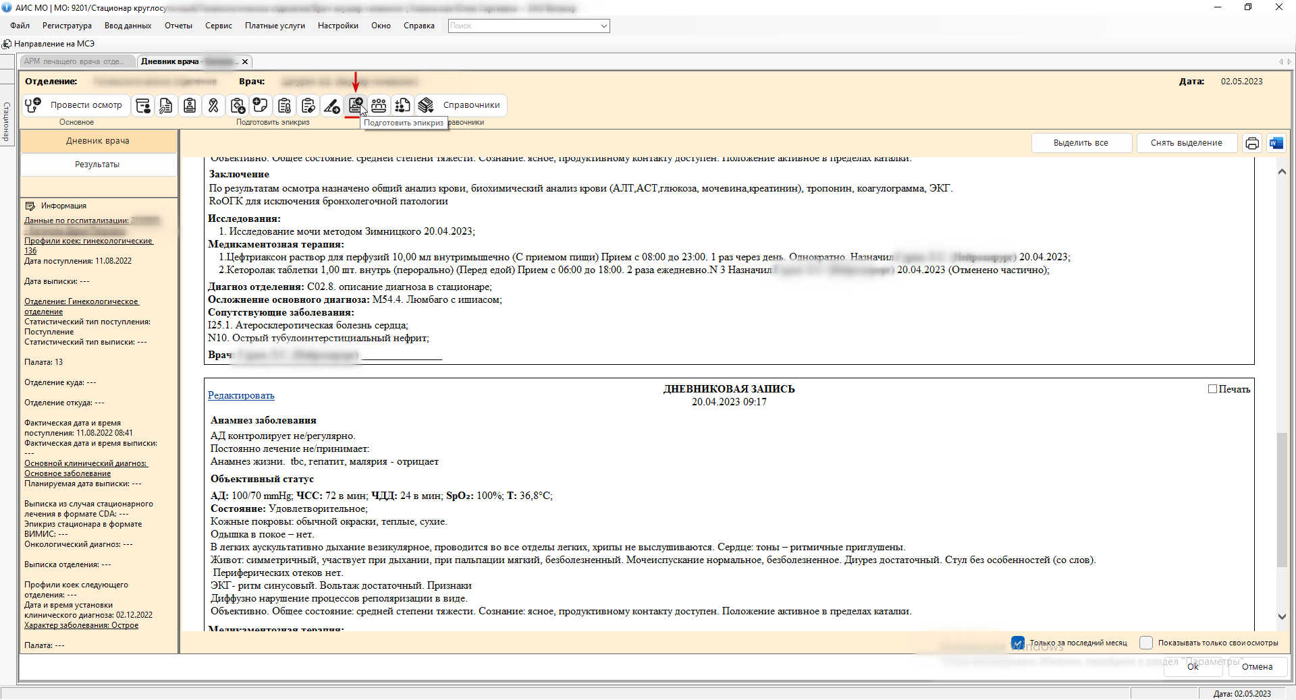The image size is (1296, 700).
Task: Click the clipboard ID badge icon
Action: coord(190,105)
